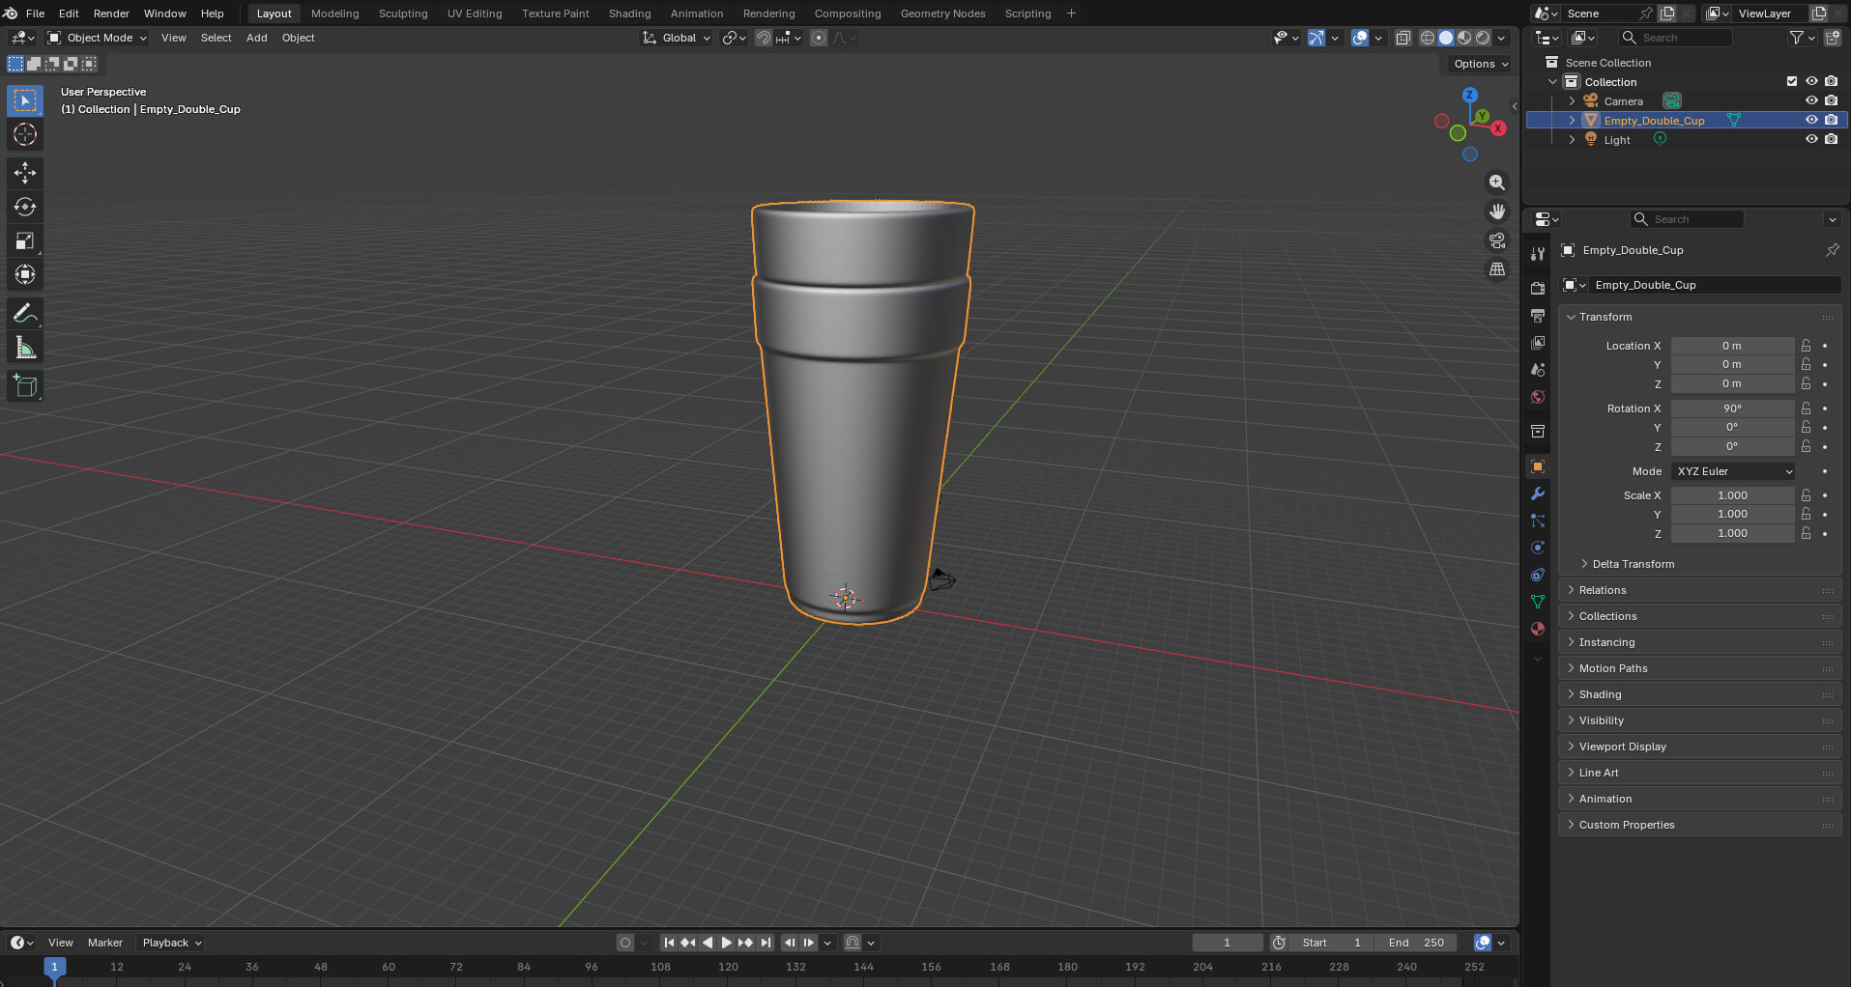
Task: Open the Playback popover in timeline
Action: click(x=172, y=943)
